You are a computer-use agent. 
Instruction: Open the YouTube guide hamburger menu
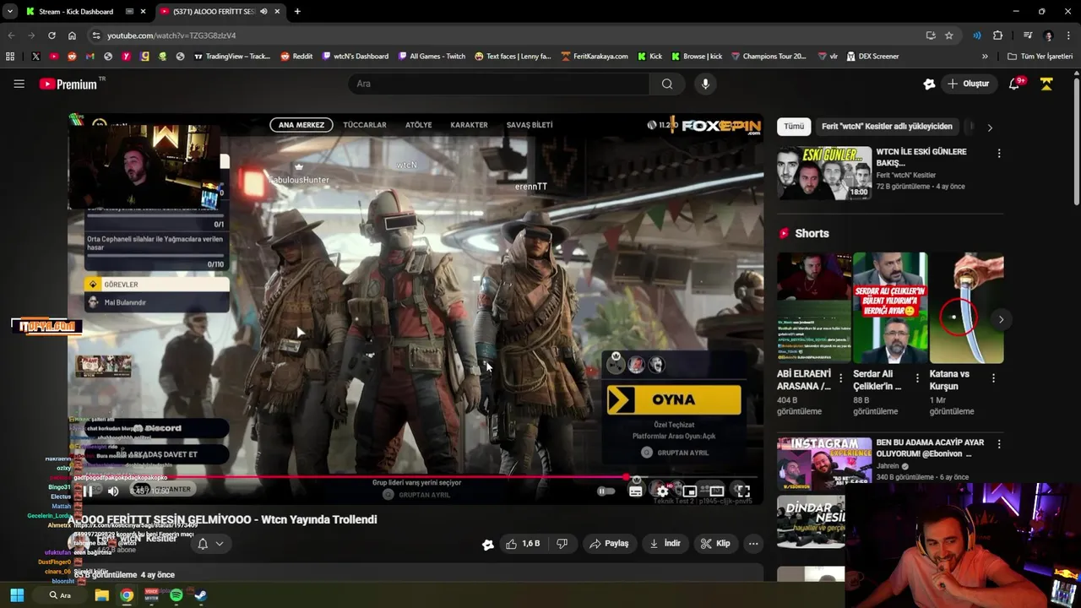pyautogui.click(x=19, y=84)
